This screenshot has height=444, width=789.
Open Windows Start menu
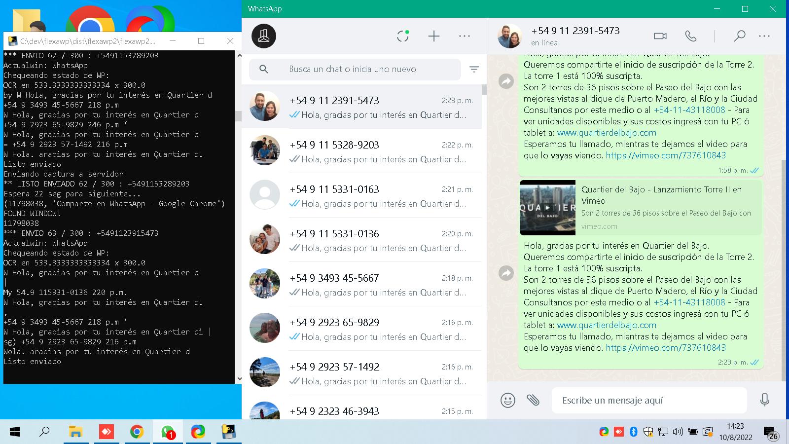(x=15, y=432)
